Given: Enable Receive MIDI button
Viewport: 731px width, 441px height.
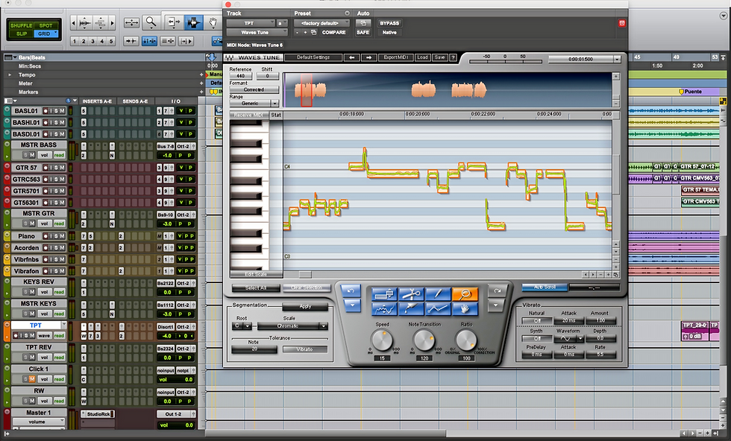Looking at the screenshot, I should pyautogui.click(x=249, y=115).
